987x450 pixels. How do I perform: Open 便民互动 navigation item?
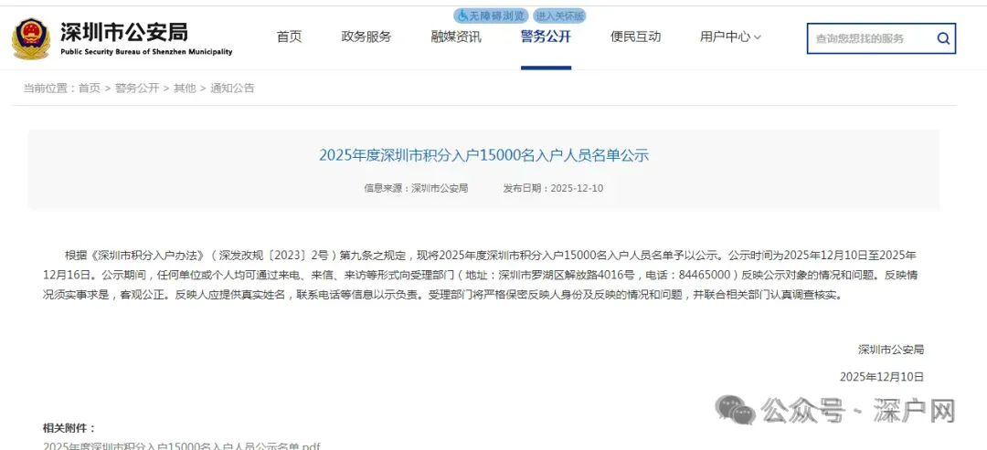[636, 37]
